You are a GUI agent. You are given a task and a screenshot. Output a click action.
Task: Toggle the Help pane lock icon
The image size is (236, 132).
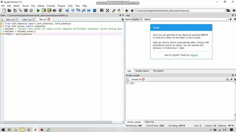click(230, 19)
